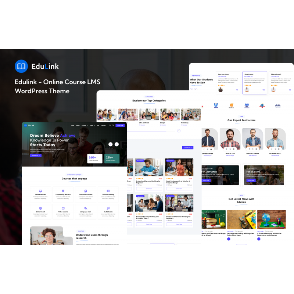Click William Scott's YouTube icon
The width and height of the screenshot is (294, 294).
[x=279, y=149]
